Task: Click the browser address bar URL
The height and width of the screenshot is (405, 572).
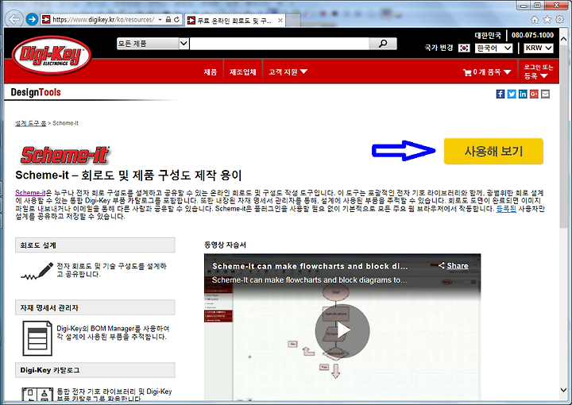Action: [103, 19]
